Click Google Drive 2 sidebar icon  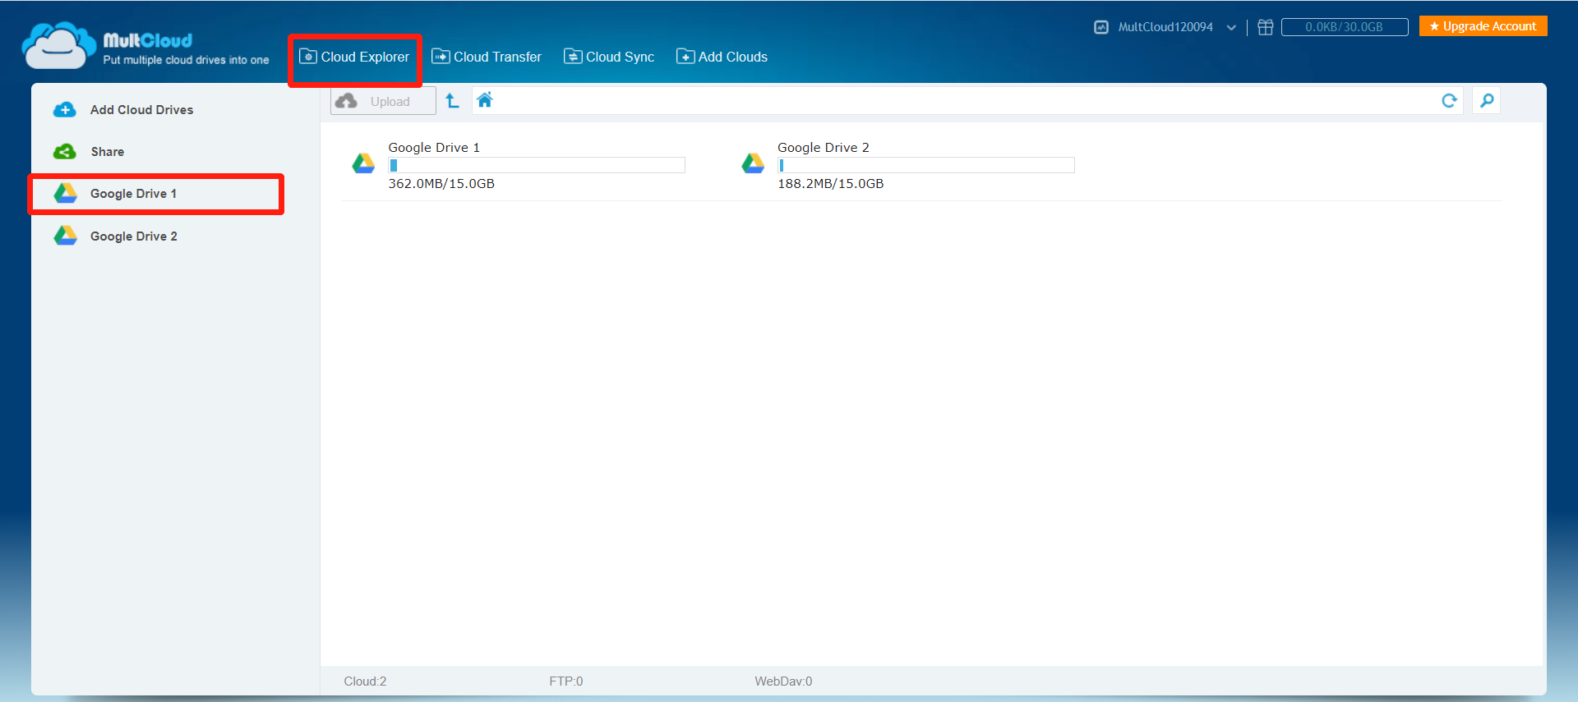65,236
